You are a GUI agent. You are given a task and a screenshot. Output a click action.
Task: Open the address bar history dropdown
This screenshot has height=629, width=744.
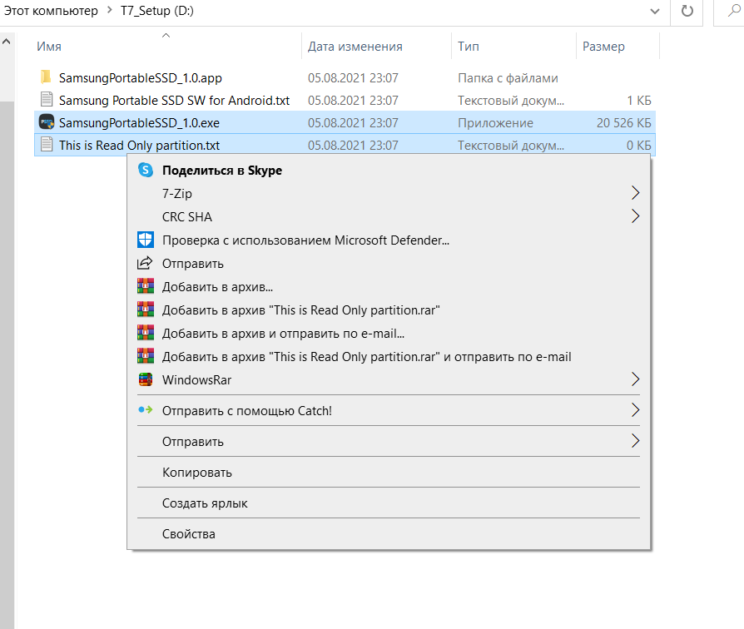655,11
